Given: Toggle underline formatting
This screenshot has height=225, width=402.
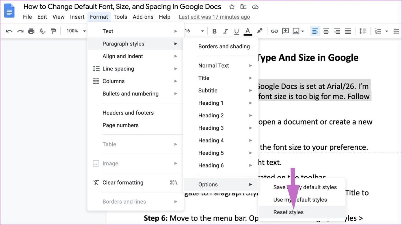Looking at the screenshot, I should click(x=236, y=31).
